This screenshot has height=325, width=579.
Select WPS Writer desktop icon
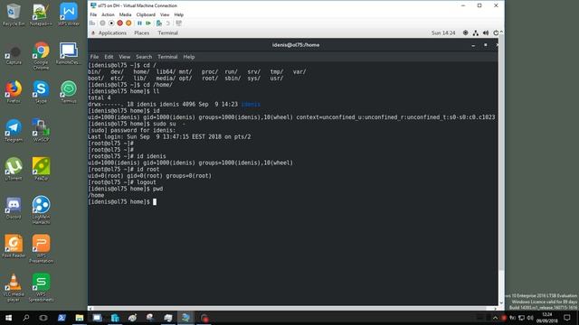[x=69, y=14]
